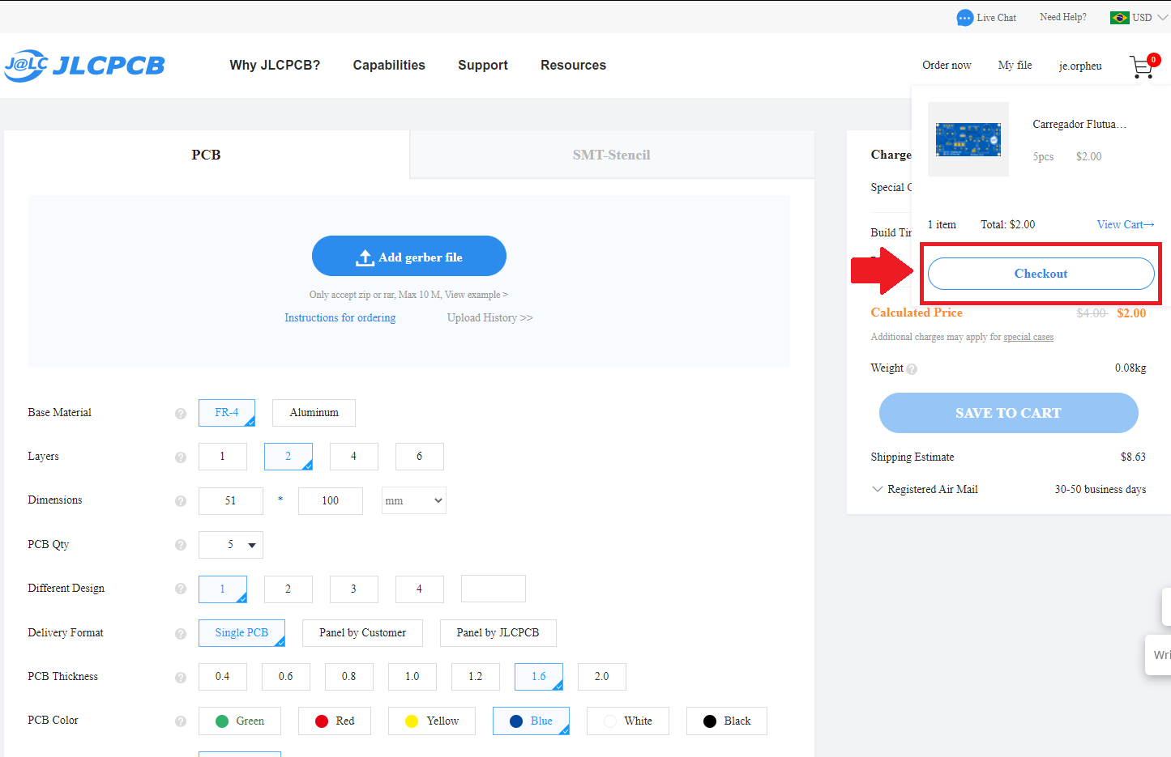Select Yellow PCB color

click(x=432, y=721)
